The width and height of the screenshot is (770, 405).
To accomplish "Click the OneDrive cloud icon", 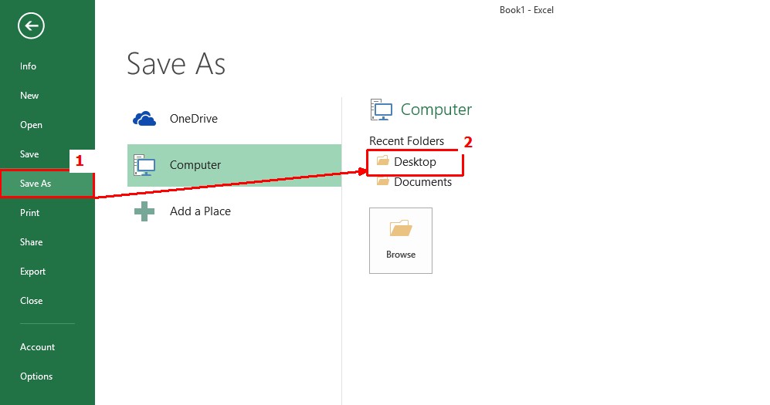I will coord(144,119).
